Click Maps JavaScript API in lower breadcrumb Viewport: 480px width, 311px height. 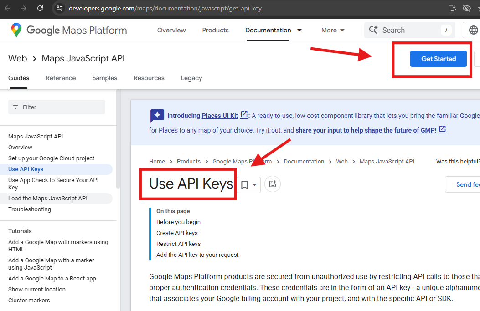[x=387, y=162]
